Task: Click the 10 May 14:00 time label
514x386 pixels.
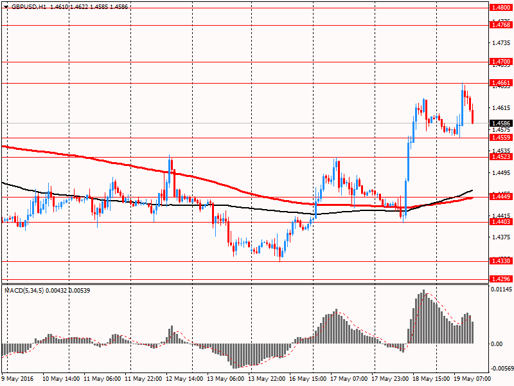Action: 61,379
